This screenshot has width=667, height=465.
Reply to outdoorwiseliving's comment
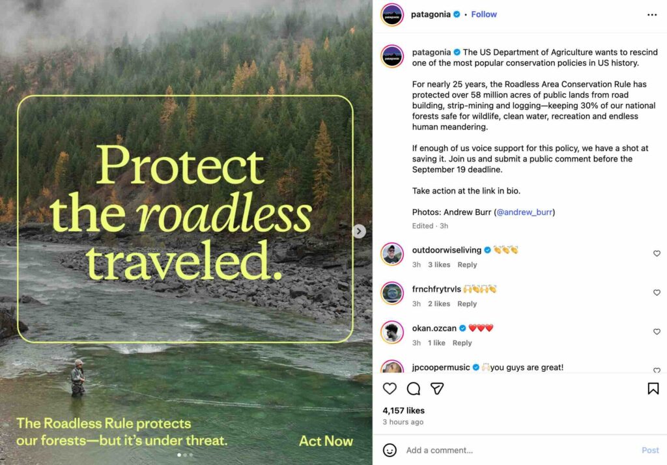coord(467,265)
